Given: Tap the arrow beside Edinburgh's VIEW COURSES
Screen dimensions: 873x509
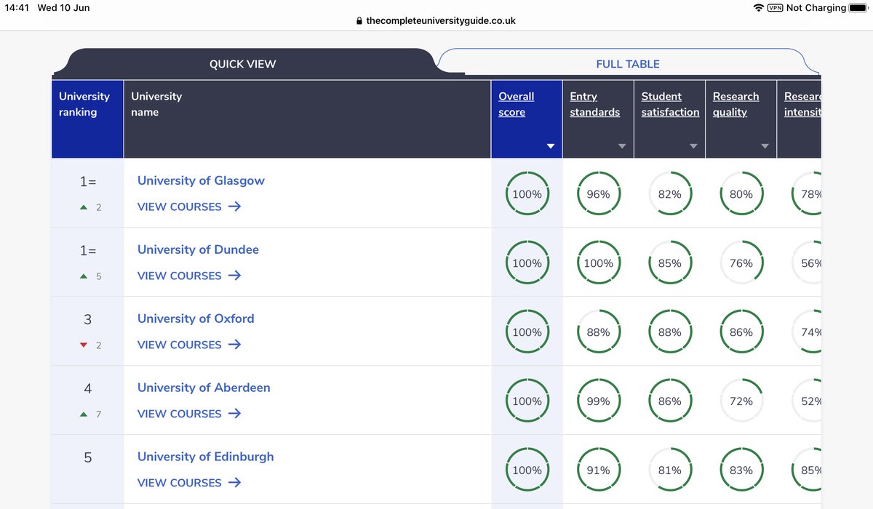Looking at the screenshot, I should pos(234,483).
